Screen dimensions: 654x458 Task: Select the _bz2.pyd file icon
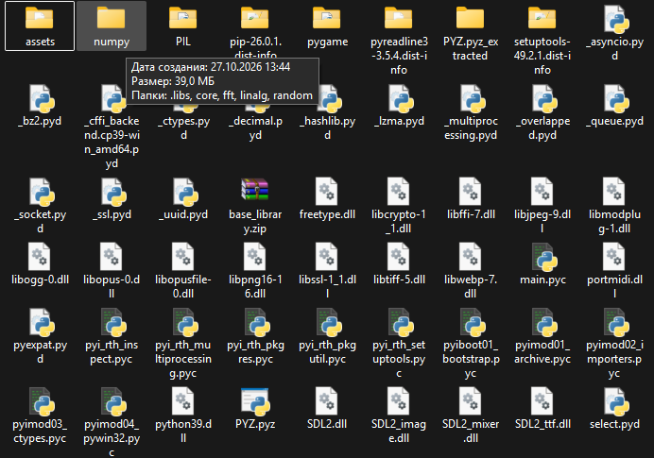click(41, 99)
